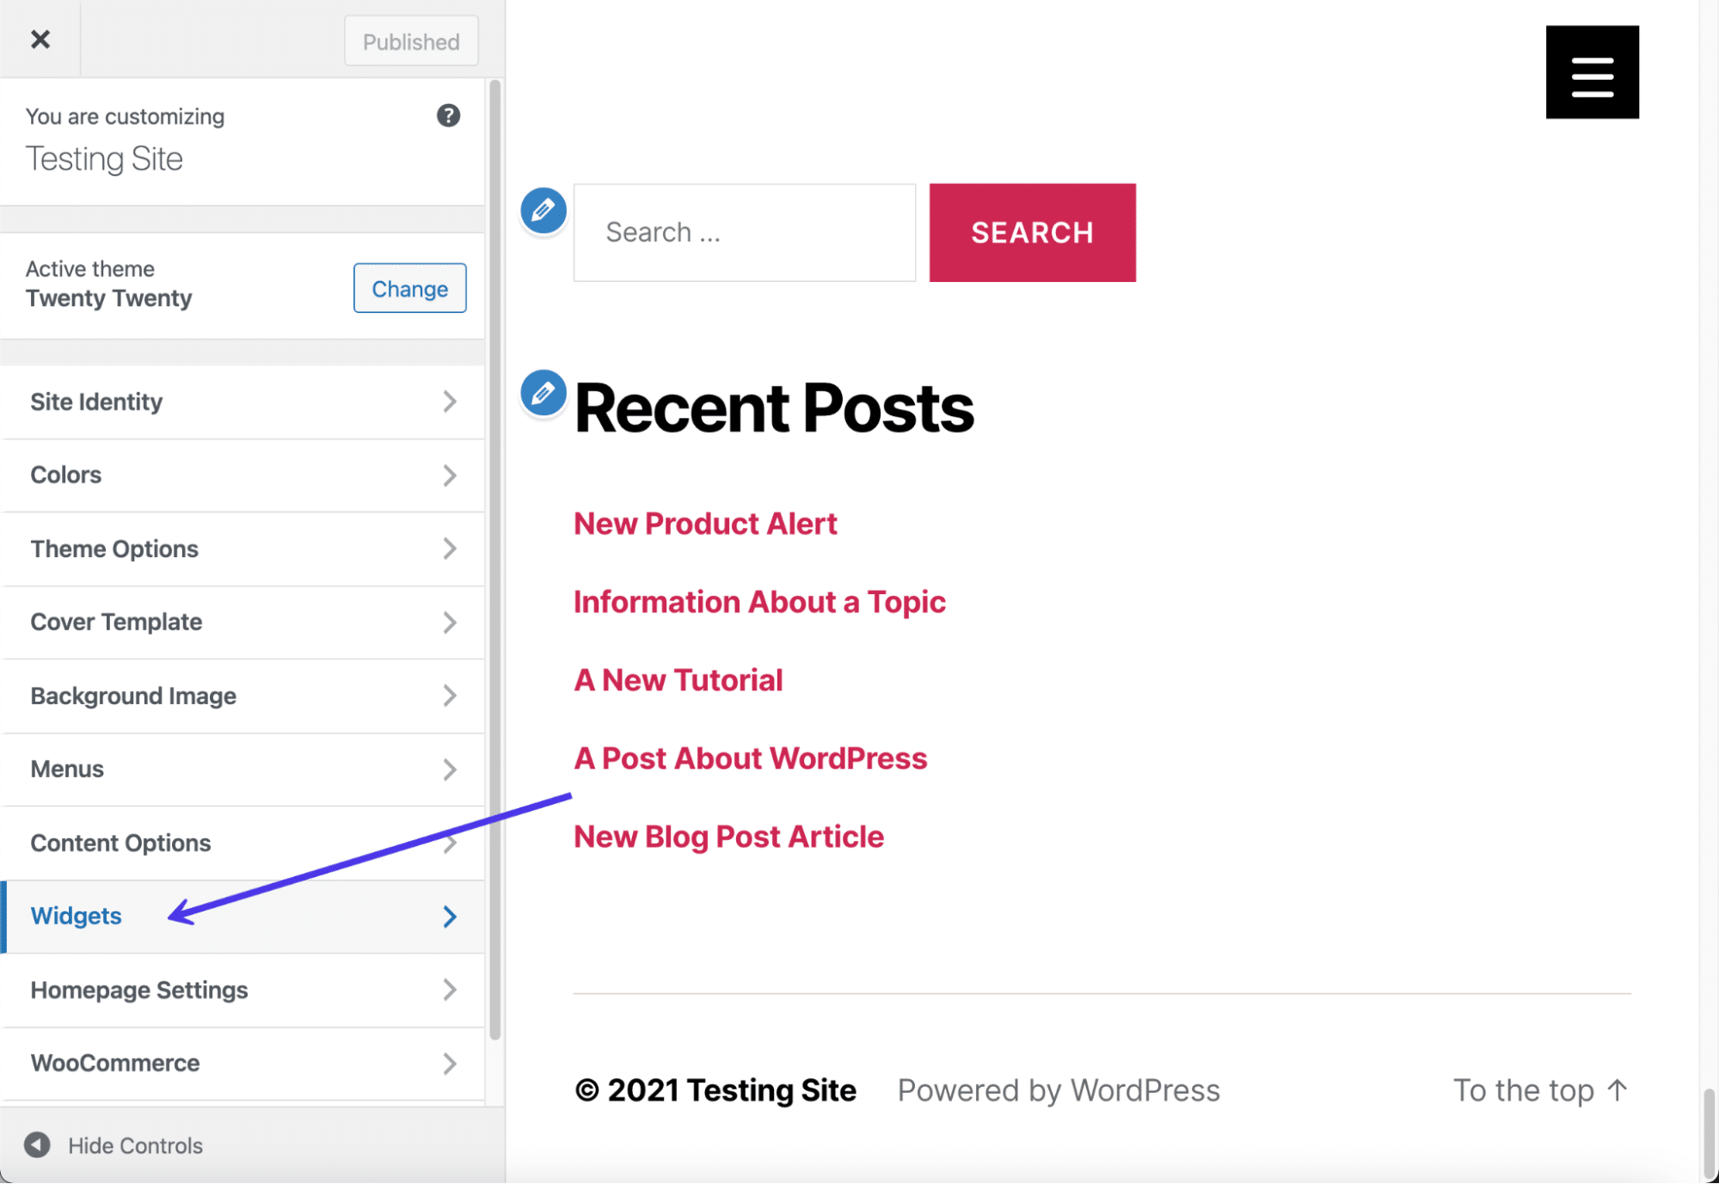1719x1184 pixels.
Task: Click the SEARCH button on preview
Action: pyautogui.click(x=1034, y=232)
